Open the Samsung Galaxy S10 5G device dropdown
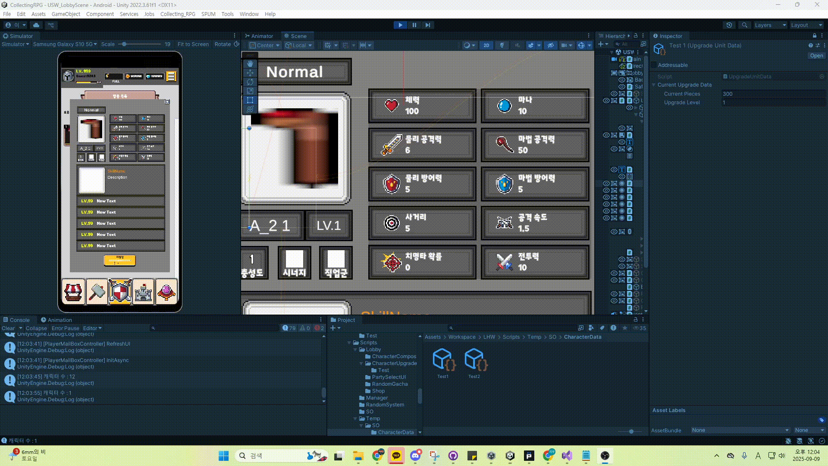This screenshot has height=466, width=828. [x=65, y=44]
